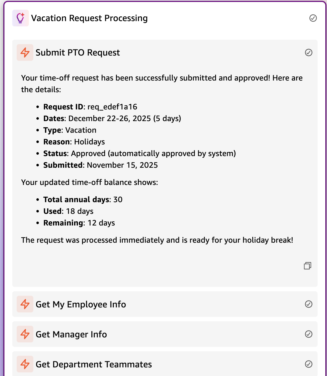This screenshot has height=376, width=327.
Task: Click the request ID req_edef1a16 text
Action: coord(112,107)
